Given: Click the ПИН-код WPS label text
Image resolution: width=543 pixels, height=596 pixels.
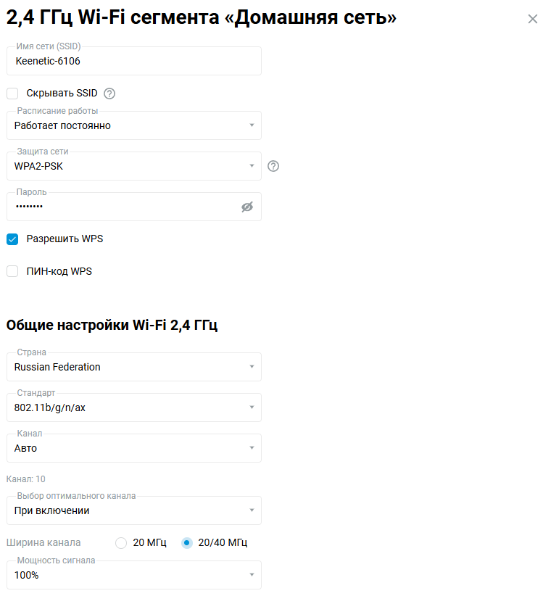Looking at the screenshot, I should (x=59, y=272).
